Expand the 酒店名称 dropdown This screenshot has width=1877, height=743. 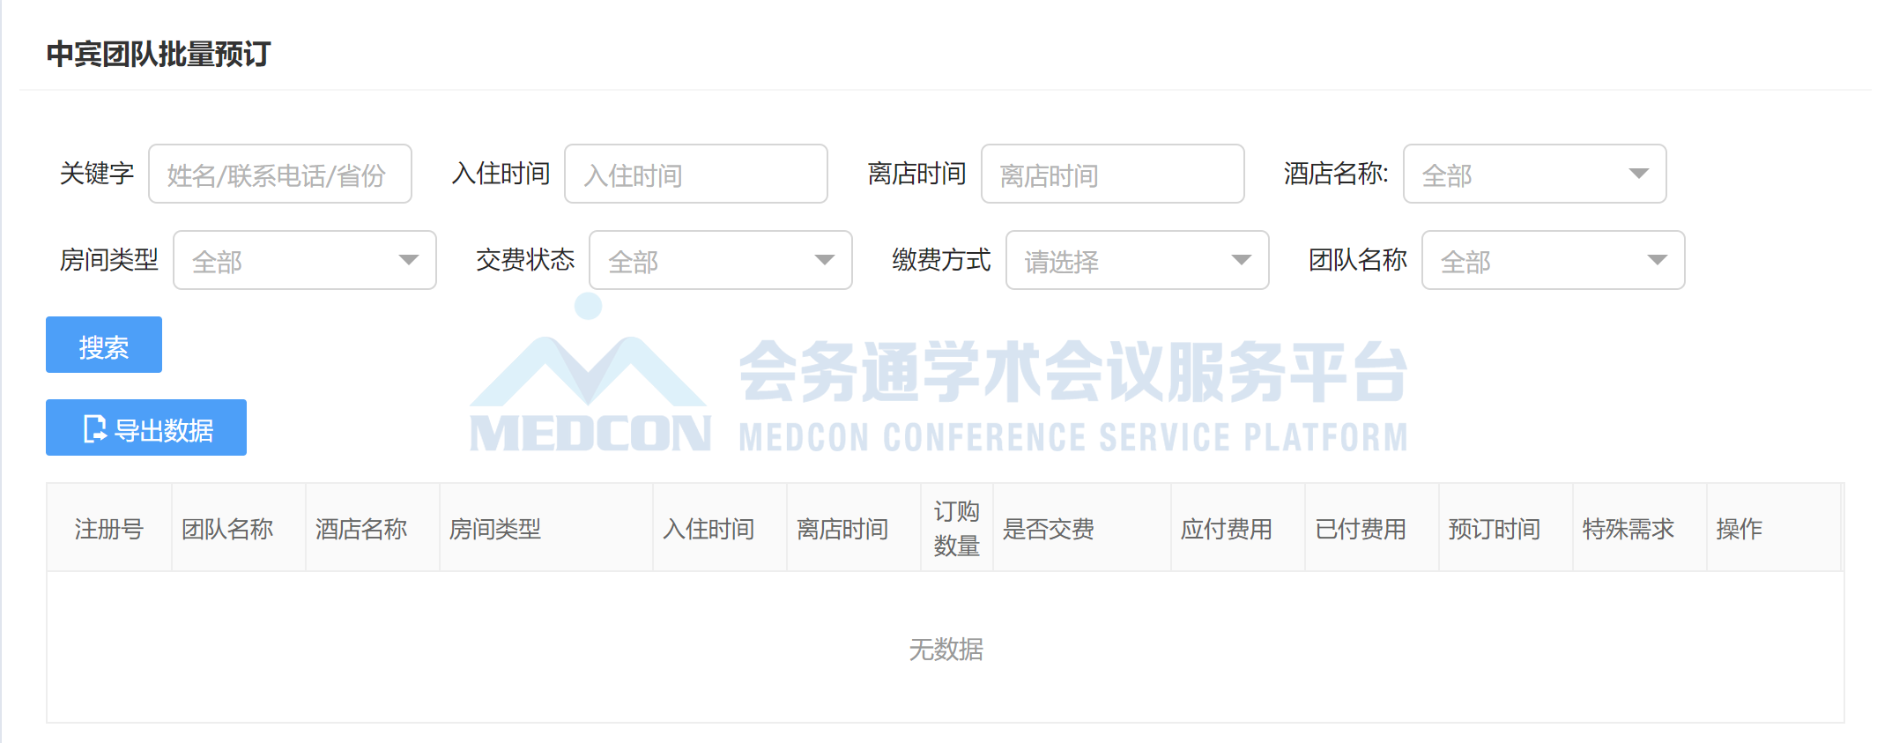coord(1535,174)
